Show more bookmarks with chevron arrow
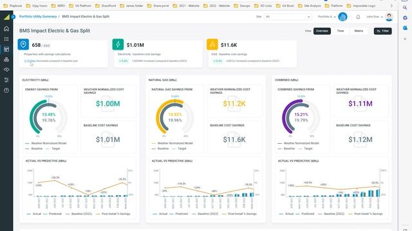 [391, 6]
